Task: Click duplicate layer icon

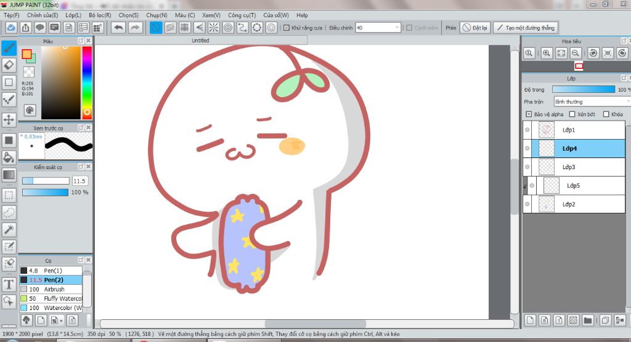Action: (x=605, y=320)
